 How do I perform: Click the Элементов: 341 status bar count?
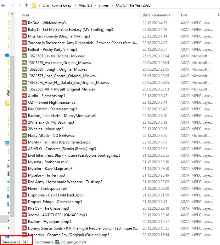(15, 242)
